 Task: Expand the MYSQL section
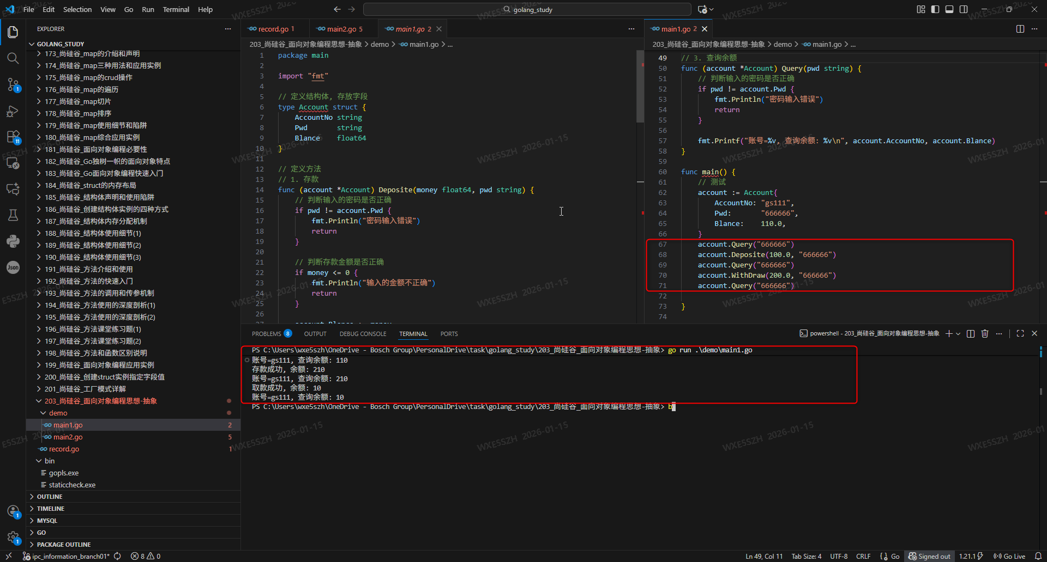(133, 521)
